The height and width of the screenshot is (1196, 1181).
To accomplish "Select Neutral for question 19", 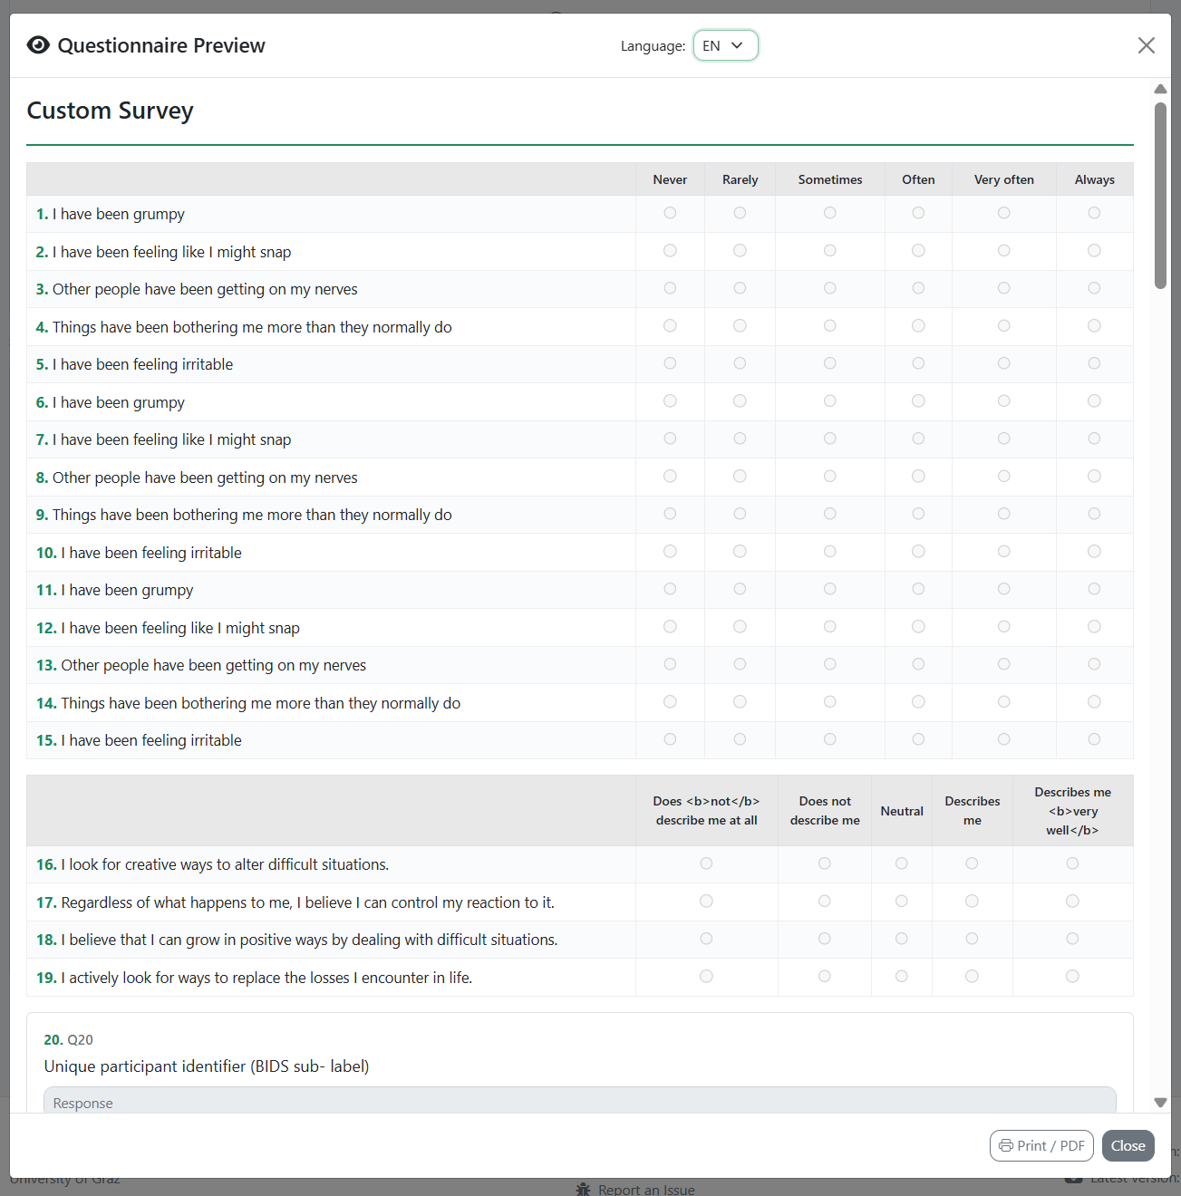I will 901,976.
